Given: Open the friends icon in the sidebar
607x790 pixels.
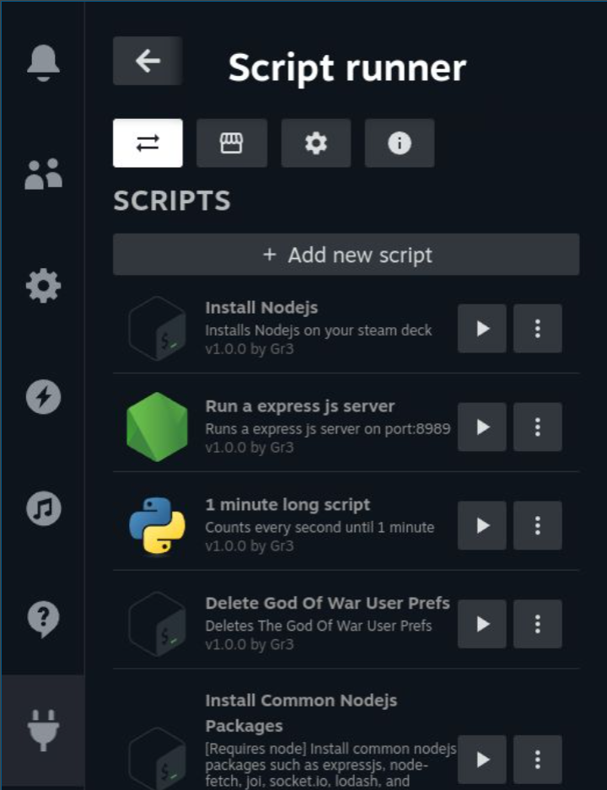Looking at the screenshot, I should (x=43, y=175).
